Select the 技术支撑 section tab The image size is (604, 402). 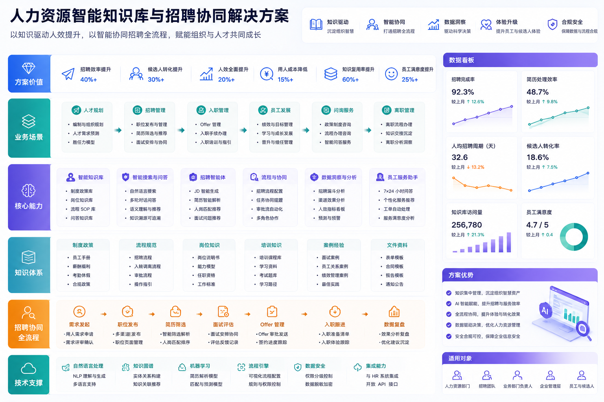click(x=29, y=375)
